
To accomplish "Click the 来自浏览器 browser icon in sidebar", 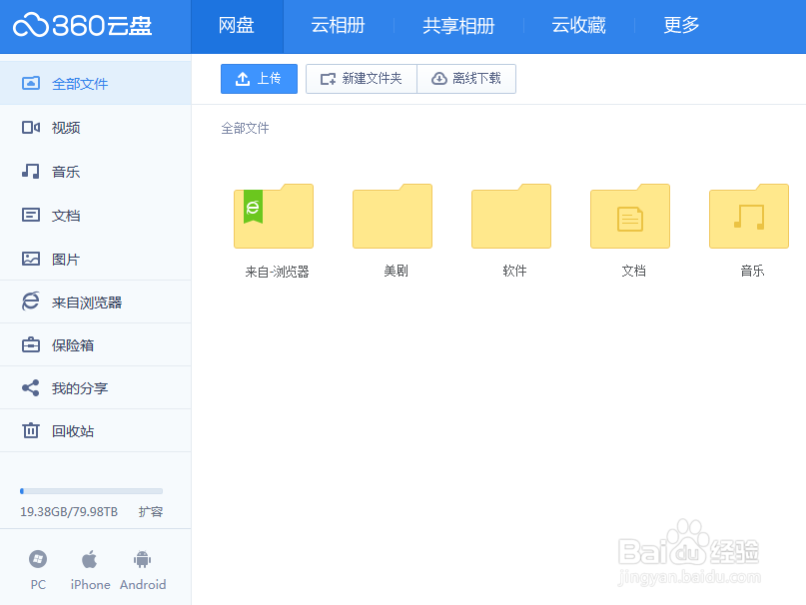I will 31,302.
